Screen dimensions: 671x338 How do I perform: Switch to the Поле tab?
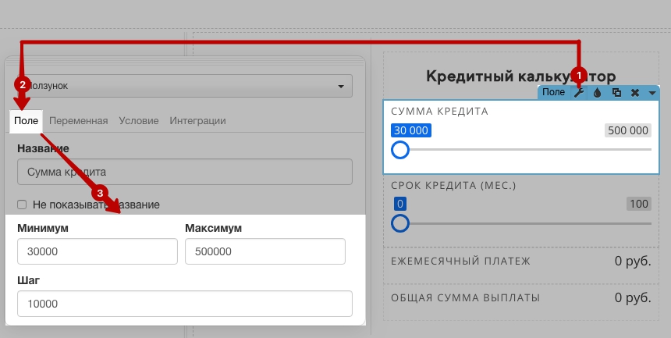tap(26, 121)
